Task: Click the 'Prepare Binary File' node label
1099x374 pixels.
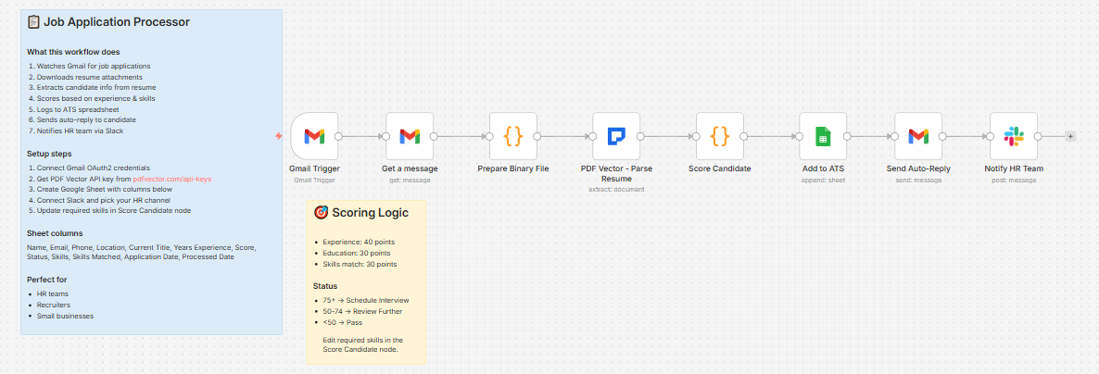Action: click(513, 168)
